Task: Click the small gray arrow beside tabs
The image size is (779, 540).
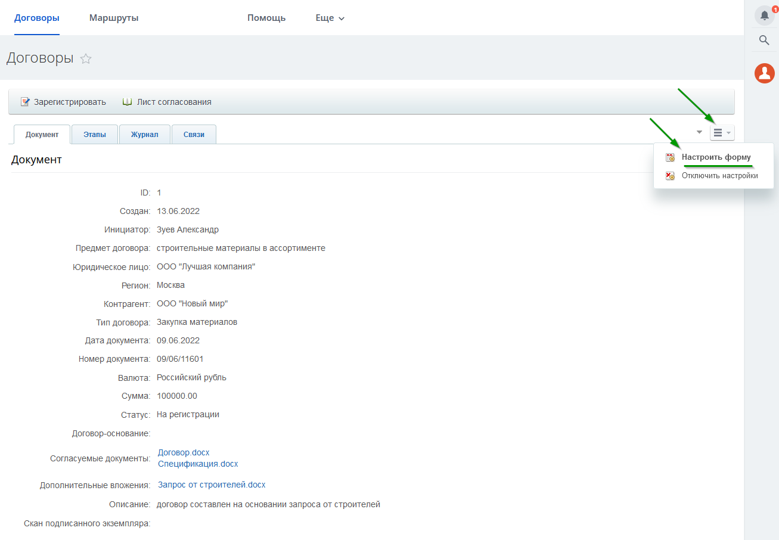Action: pos(699,132)
